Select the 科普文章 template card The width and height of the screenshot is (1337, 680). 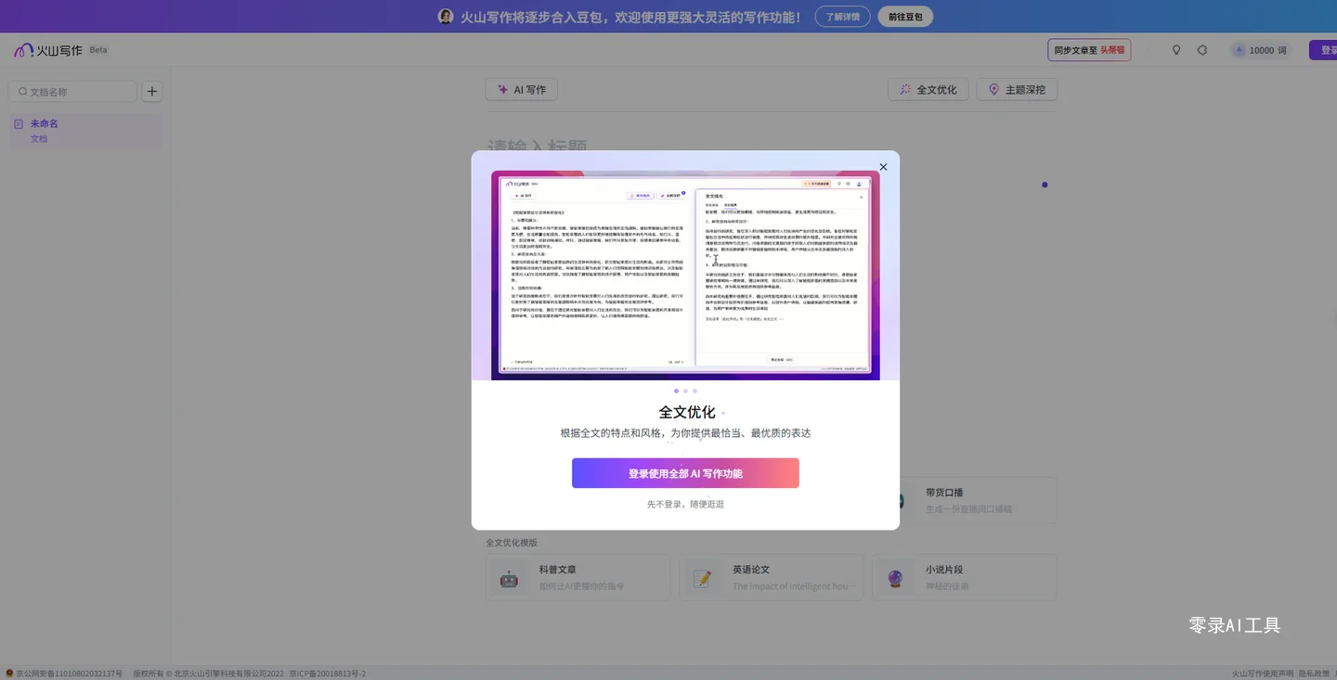(x=578, y=577)
